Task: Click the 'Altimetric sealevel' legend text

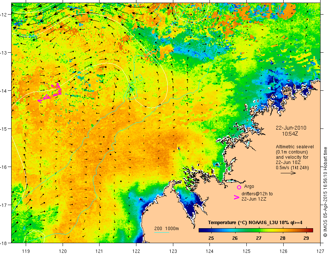Action: pos(295,147)
